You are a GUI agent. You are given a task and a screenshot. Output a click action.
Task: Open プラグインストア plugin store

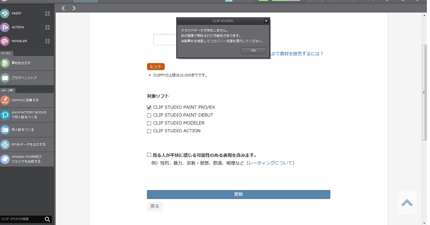click(x=27, y=78)
